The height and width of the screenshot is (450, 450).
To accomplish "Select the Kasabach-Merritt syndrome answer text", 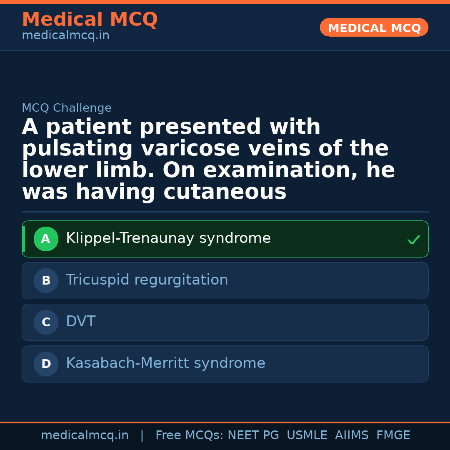I will point(165,363).
